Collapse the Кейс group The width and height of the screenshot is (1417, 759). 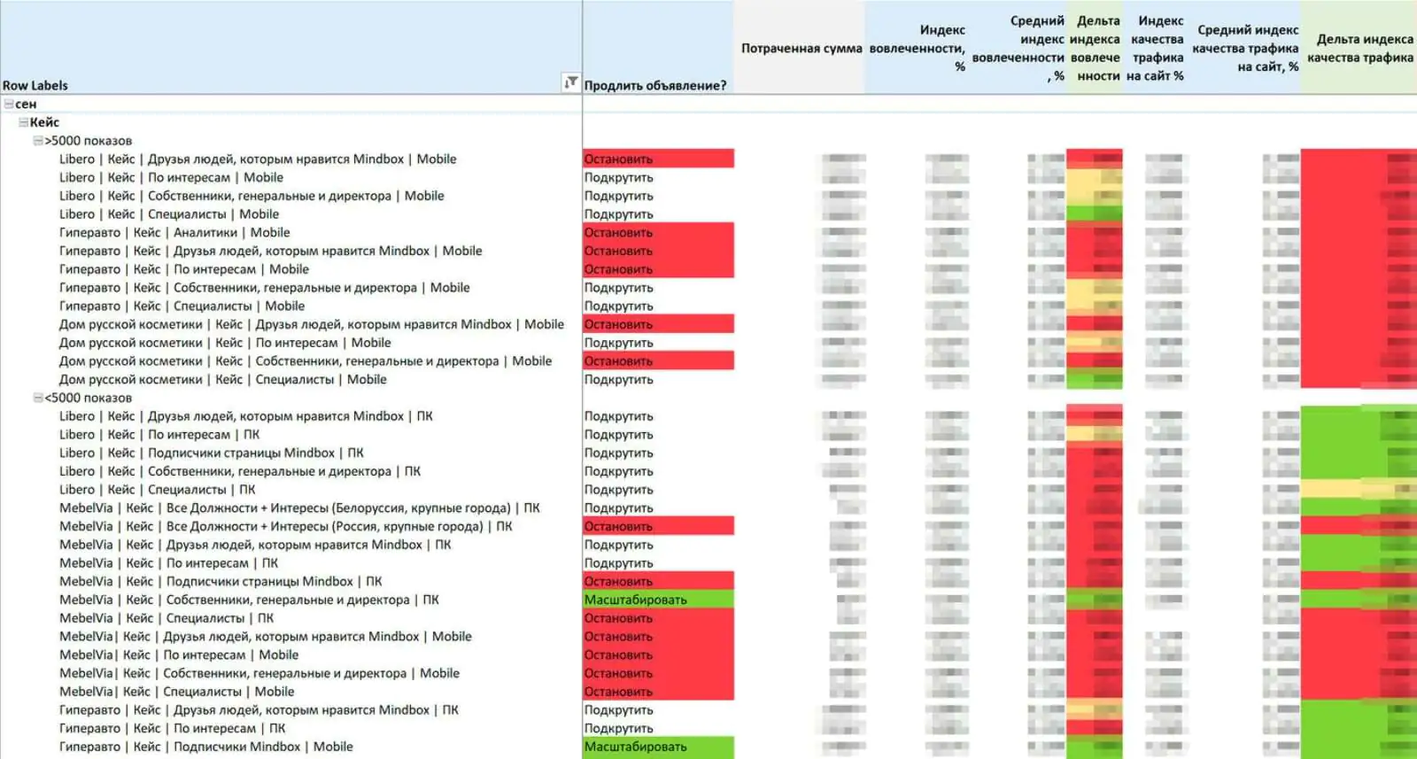[24, 122]
